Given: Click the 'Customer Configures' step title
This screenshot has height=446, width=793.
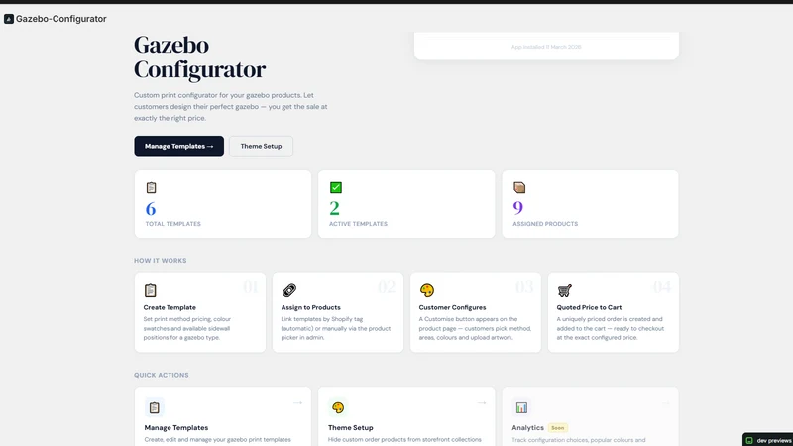Looking at the screenshot, I should point(452,307).
